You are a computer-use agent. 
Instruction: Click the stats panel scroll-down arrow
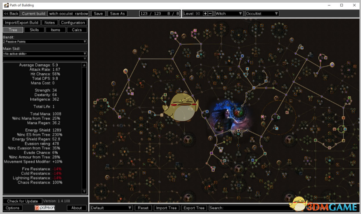tap(85, 192)
